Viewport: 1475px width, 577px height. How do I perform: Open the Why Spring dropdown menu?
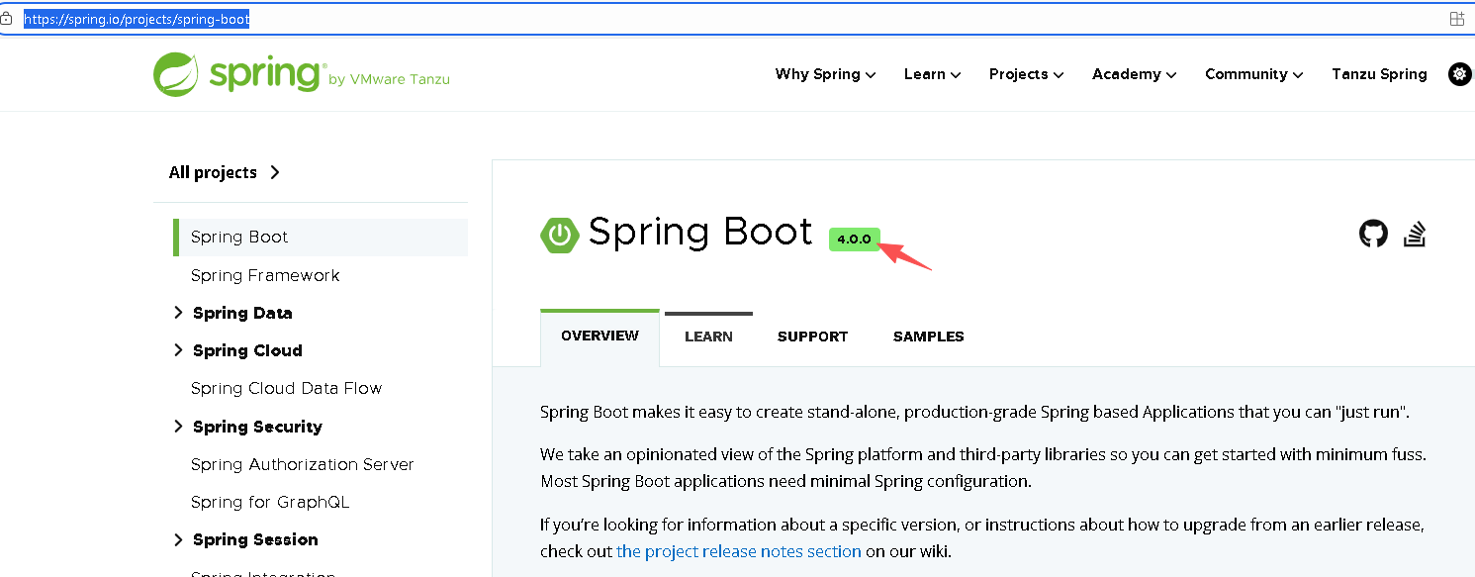825,74
